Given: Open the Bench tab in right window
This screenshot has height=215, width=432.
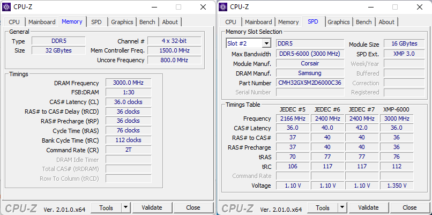Looking at the screenshot, I should (363, 22).
